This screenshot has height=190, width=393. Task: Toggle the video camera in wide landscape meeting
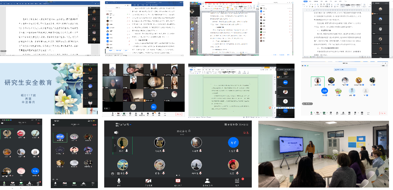[148, 181]
